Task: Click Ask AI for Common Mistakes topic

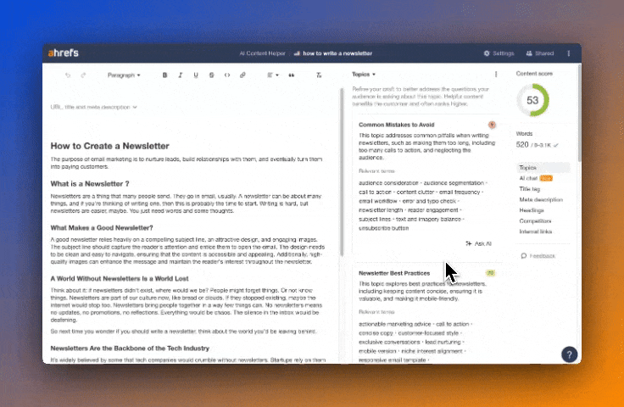Action: (x=479, y=243)
